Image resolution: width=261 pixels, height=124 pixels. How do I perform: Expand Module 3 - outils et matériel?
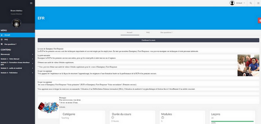coord(17,68)
